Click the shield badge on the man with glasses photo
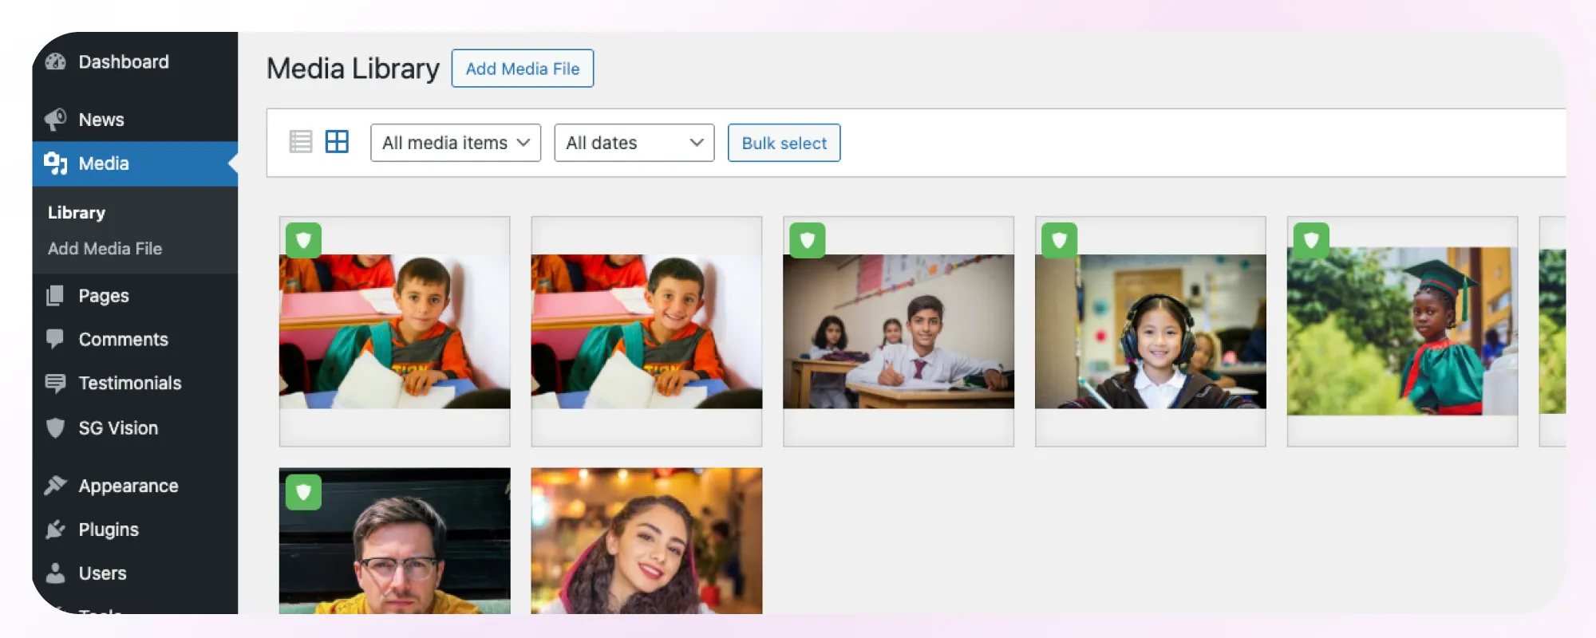Image resolution: width=1596 pixels, height=638 pixels. pos(303,492)
